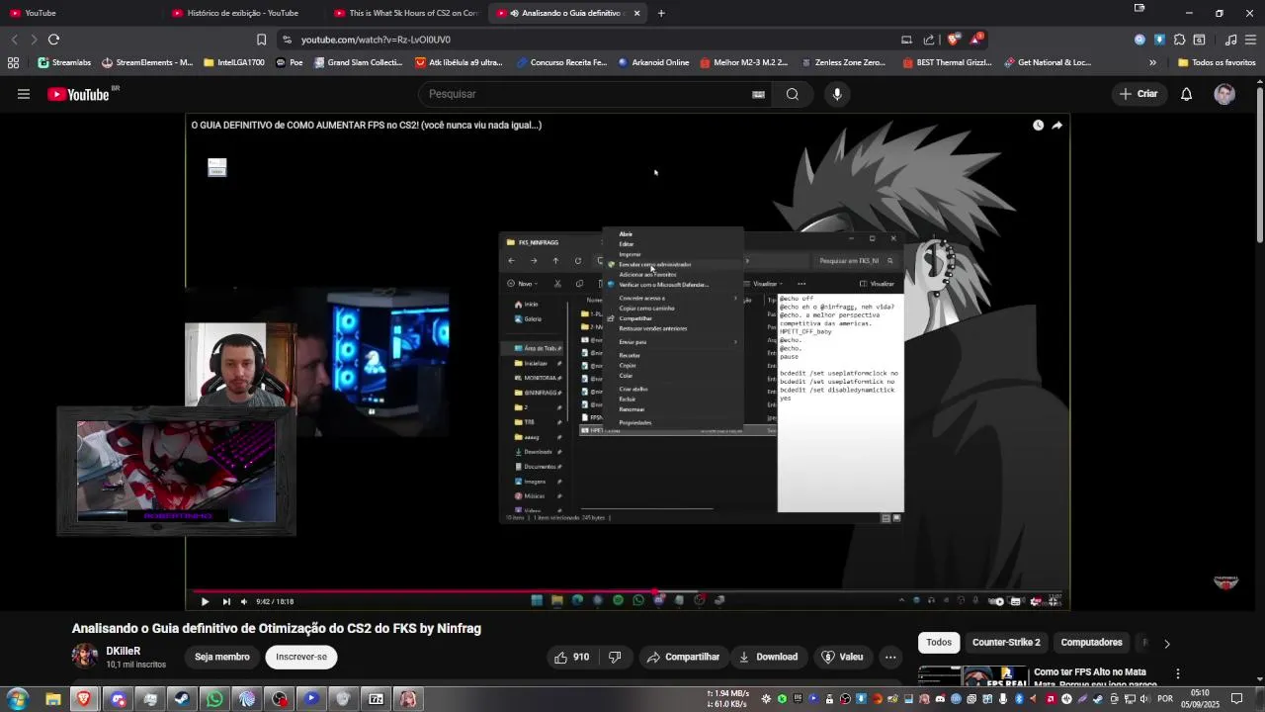Open the browser extensions puzzle icon

pos(1179,40)
